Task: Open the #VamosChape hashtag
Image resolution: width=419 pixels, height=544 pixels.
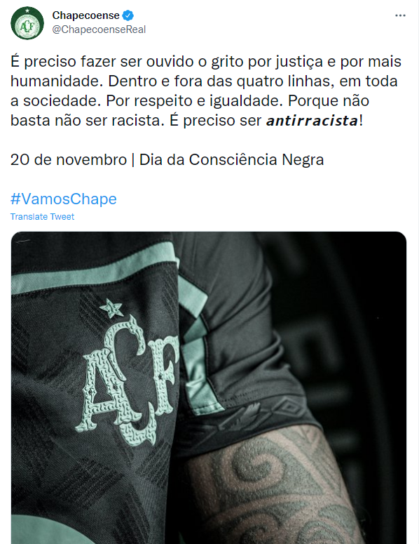Action: point(63,199)
